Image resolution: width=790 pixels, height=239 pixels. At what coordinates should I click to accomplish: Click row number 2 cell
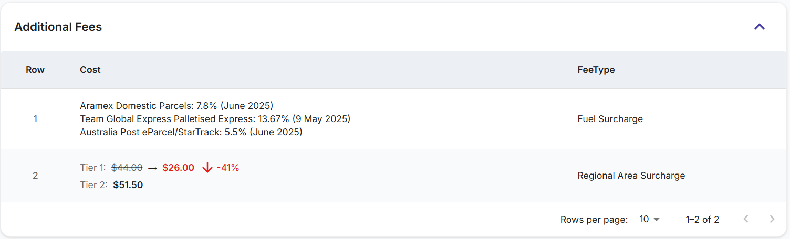click(x=35, y=176)
